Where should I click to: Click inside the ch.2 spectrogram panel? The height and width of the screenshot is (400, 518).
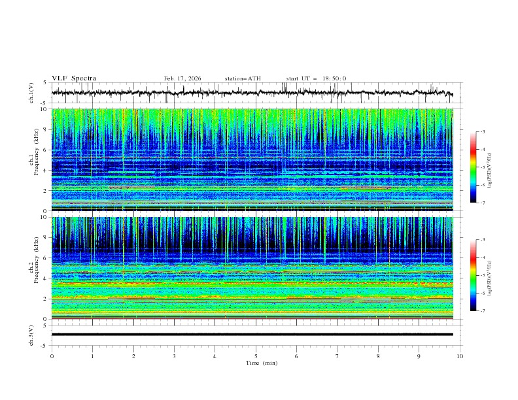pyautogui.click(x=252, y=268)
